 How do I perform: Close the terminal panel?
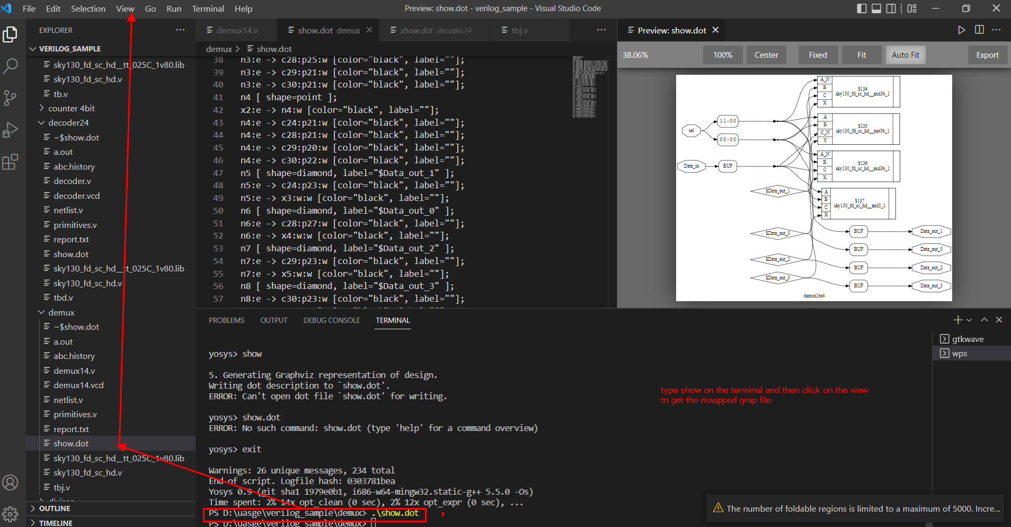coord(999,320)
